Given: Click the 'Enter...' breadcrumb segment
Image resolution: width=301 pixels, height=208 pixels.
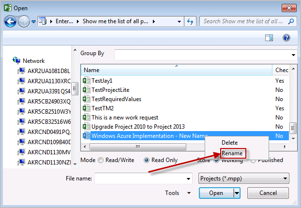Looking at the screenshot, I should (x=64, y=21).
